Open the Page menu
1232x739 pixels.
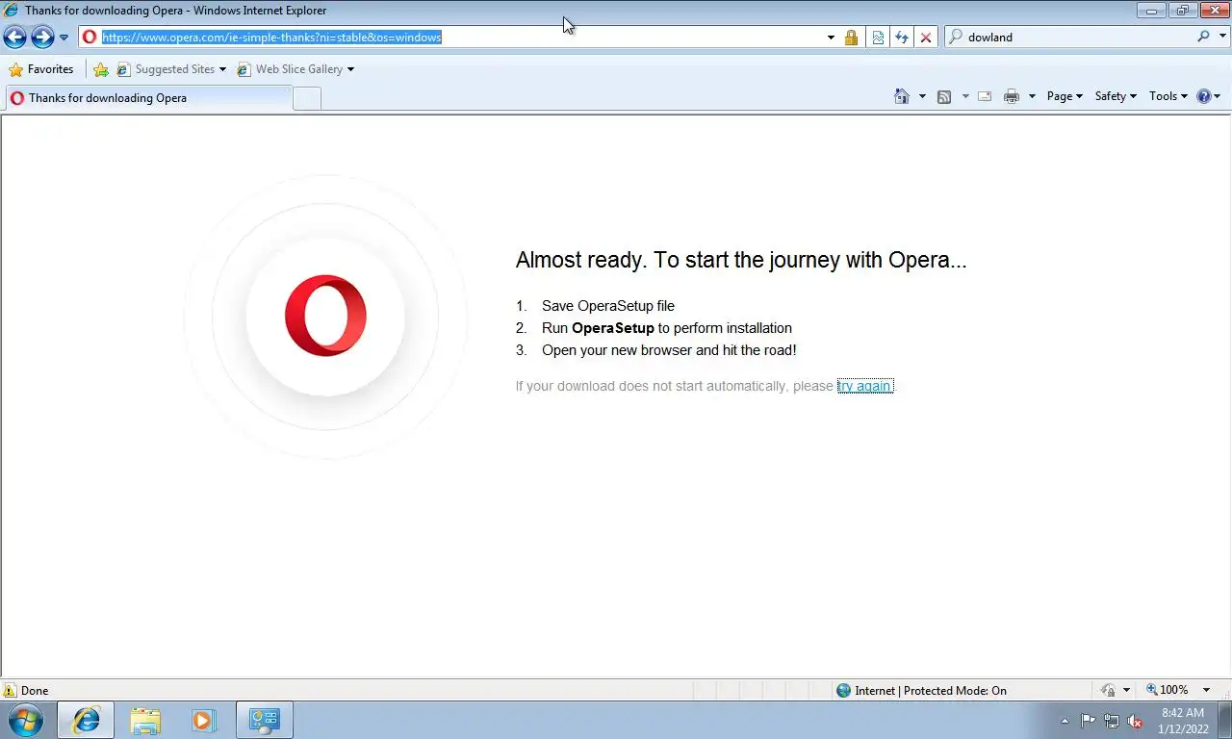[x=1065, y=96]
